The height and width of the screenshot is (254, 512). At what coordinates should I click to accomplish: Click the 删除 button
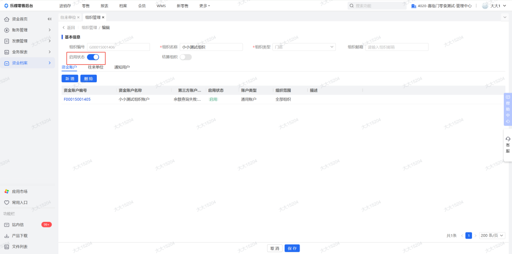[89, 79]
